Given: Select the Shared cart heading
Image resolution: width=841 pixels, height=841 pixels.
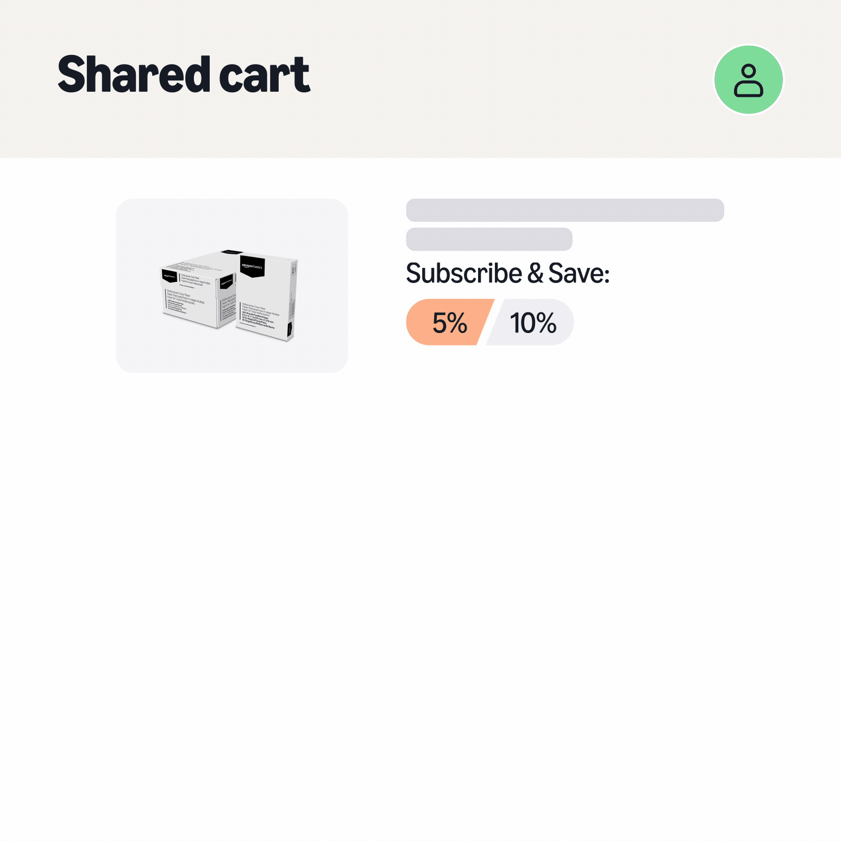Looking at the screenshot, I should 183,74.
